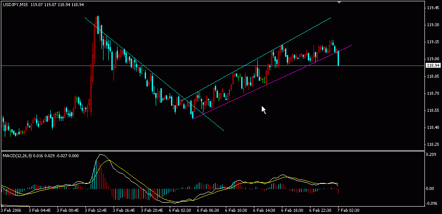Viewport: 442px width, 214px height.
Task: Click the chart shift triangle marker at top
Action: [x=339, y=2]
